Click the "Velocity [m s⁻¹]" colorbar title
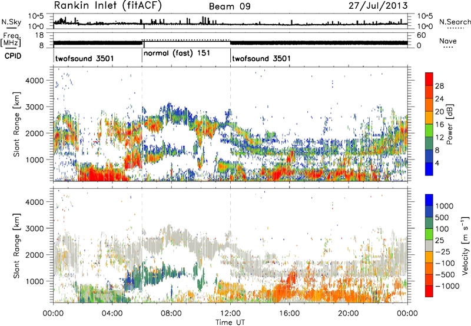The image size is (471, 326). (465, 245)
